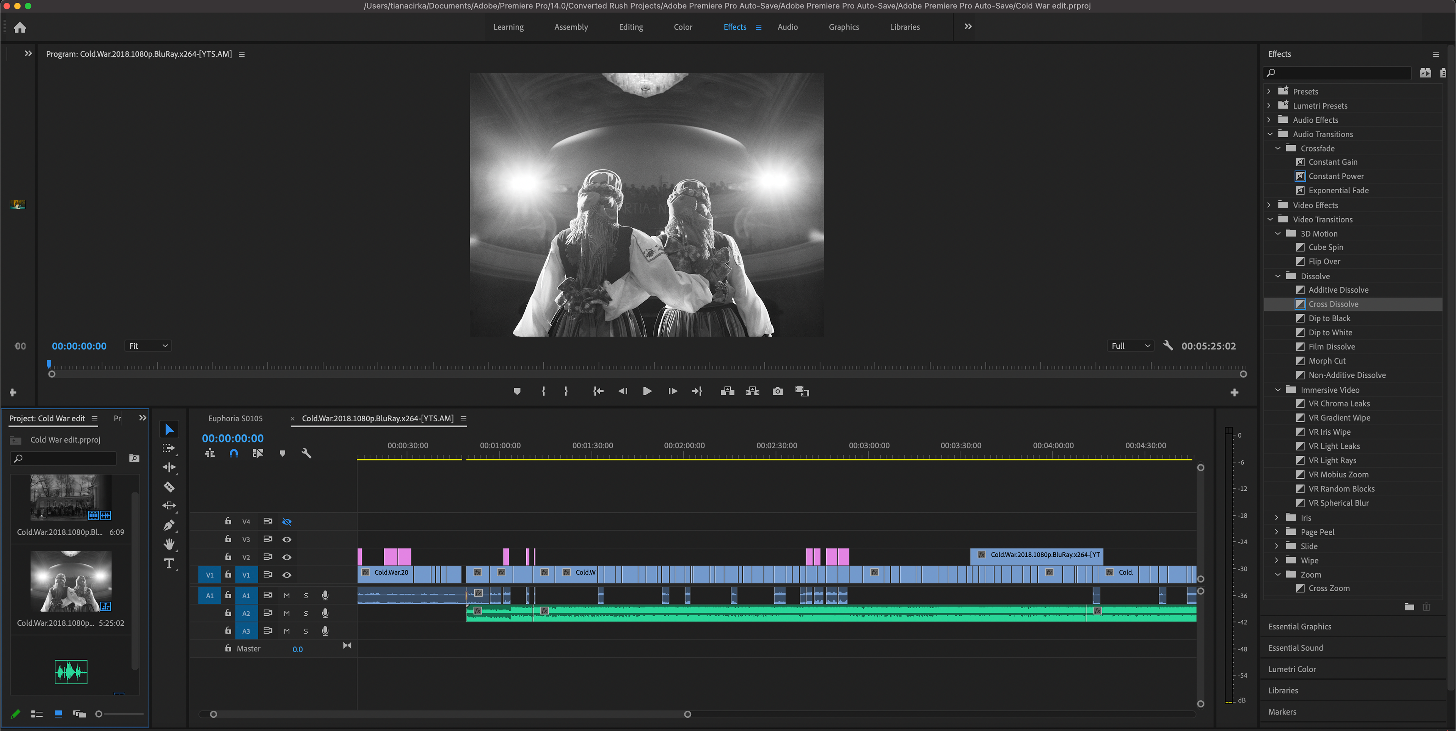1456x731 pixels.
Task: Click Mark In button
Action: pyautogui.click(x=543, y=391)
